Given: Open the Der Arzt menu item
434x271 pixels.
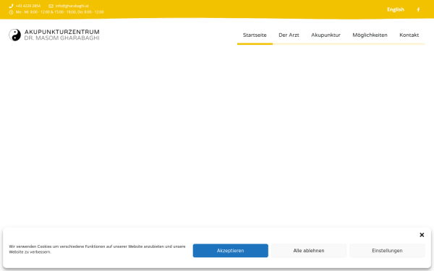Looking at the screenshot, I should [x=289, y=35].
